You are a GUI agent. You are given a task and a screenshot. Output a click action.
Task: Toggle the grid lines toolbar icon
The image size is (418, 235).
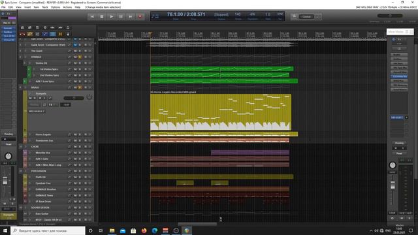tap(52, 34)
